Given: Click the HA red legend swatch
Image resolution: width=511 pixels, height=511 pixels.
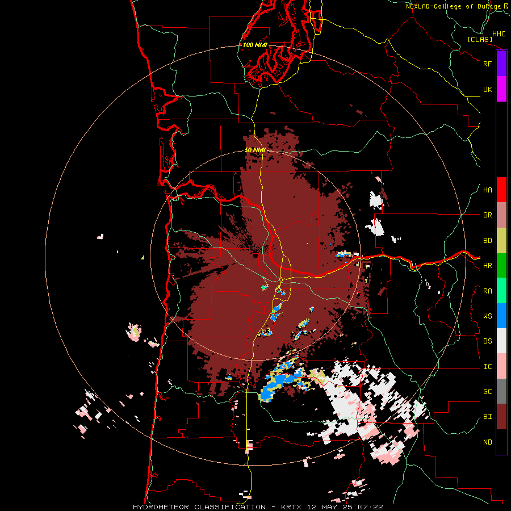Looking at the screenshot, I should pyautogui.click(x=501, y=190).
